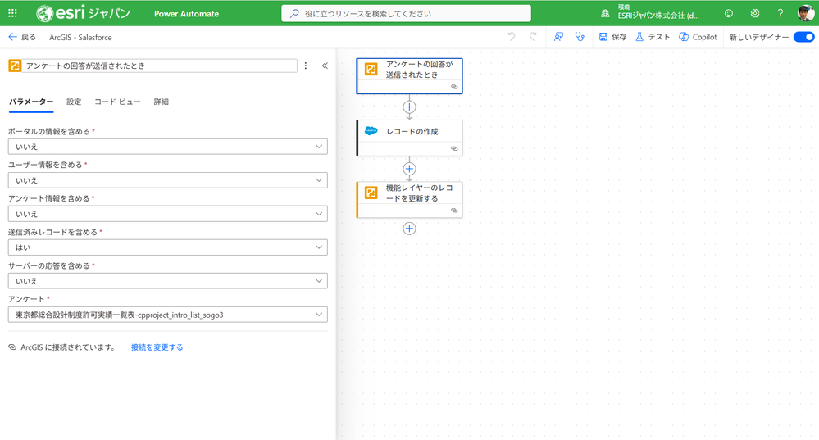
Task: Toggle the 新しいデザイナー switch
Action: [x=804, y=37]
